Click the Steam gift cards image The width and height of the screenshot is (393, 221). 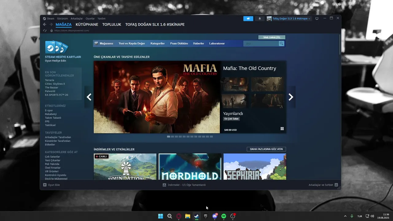(x=56, y=47)
